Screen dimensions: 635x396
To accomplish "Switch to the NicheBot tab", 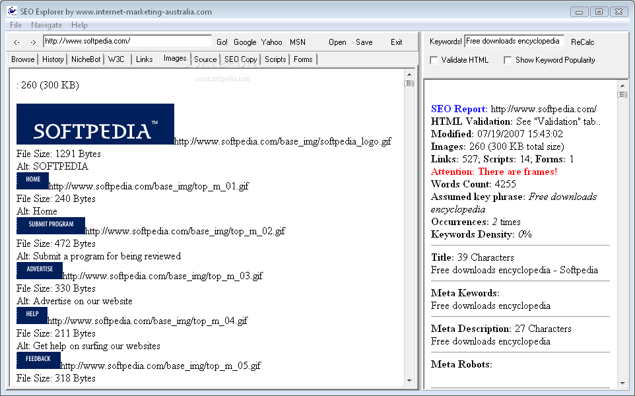I will tap(86, 59).
